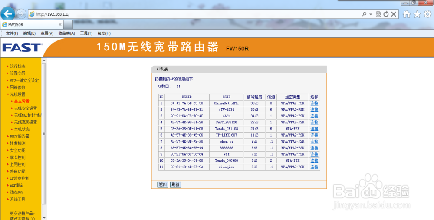Screen dimensions: 434x220
Task: Refresh the page with reload icon
Action: click(386, 14)
